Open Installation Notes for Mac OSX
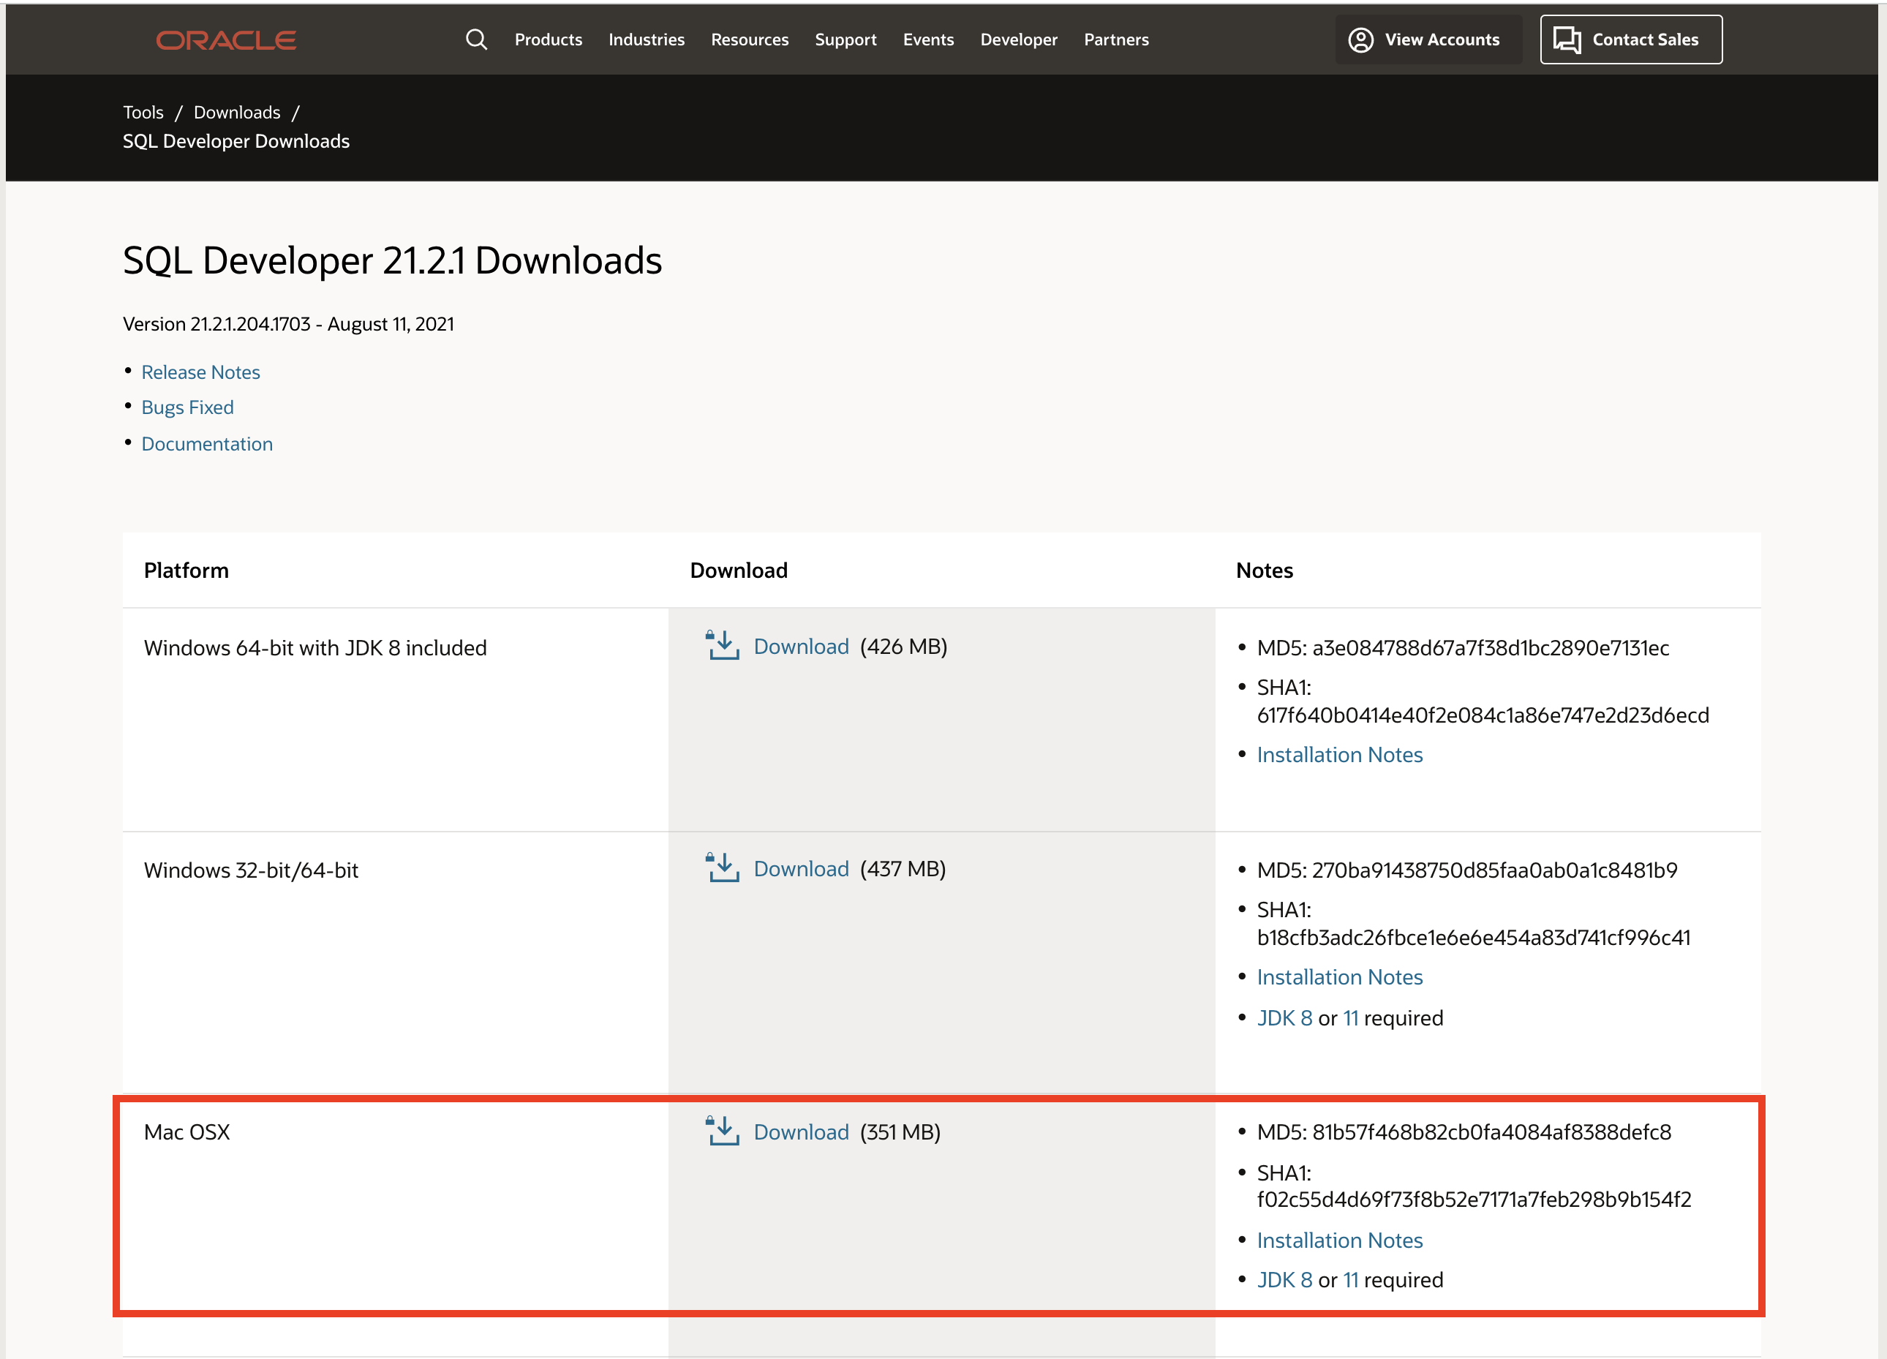This screenshot has height=1359, width=1887. point(1339,1240)
